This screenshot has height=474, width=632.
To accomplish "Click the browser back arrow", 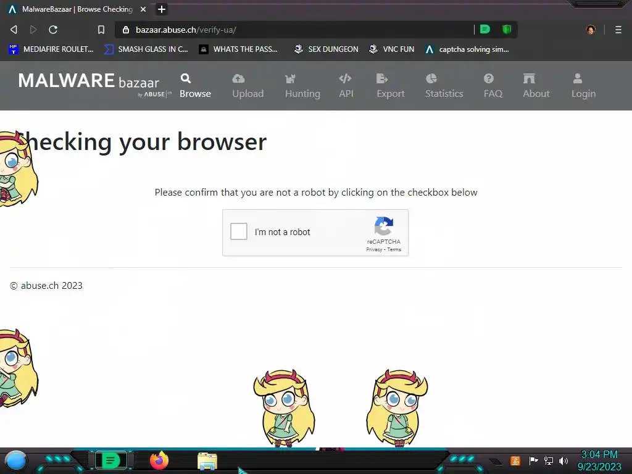I will click(14, 30).
